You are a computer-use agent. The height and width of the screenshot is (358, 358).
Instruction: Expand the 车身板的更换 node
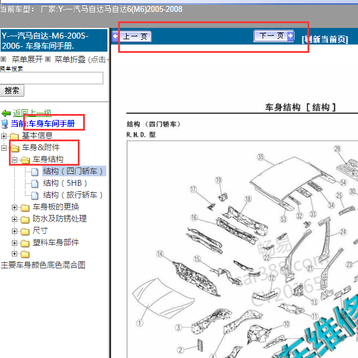pos(15,207)
